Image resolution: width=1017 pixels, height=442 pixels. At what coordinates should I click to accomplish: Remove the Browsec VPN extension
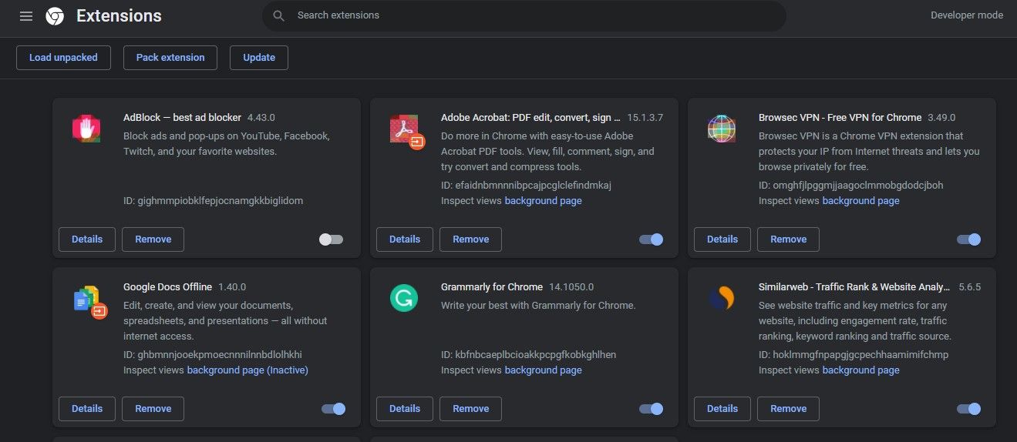789,239
